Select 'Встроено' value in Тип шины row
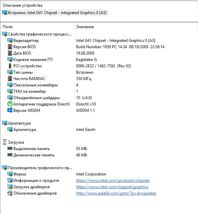The height and width of the screenshot is (214, 198). (x=85, y=72)
